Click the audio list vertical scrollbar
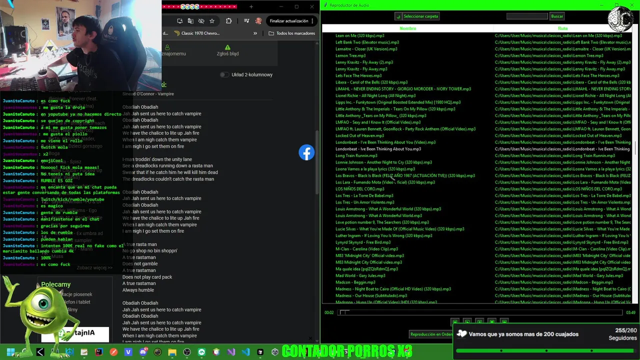This screenshot has width=640, height=360. pos(635,147)
